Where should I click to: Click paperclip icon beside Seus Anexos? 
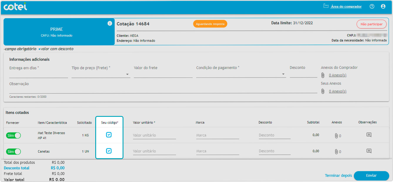point(323,91)
